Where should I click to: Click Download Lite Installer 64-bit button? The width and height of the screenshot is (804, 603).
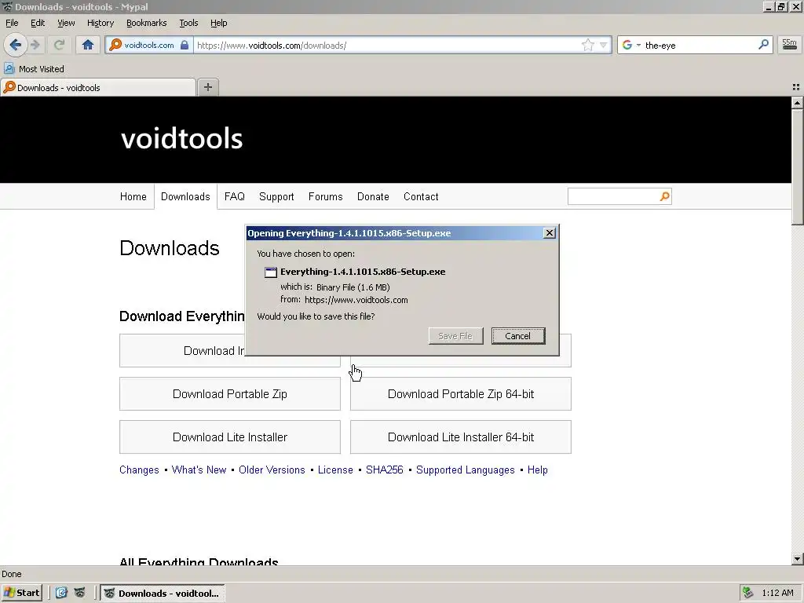pyautogui.click(x=460, y=437)
